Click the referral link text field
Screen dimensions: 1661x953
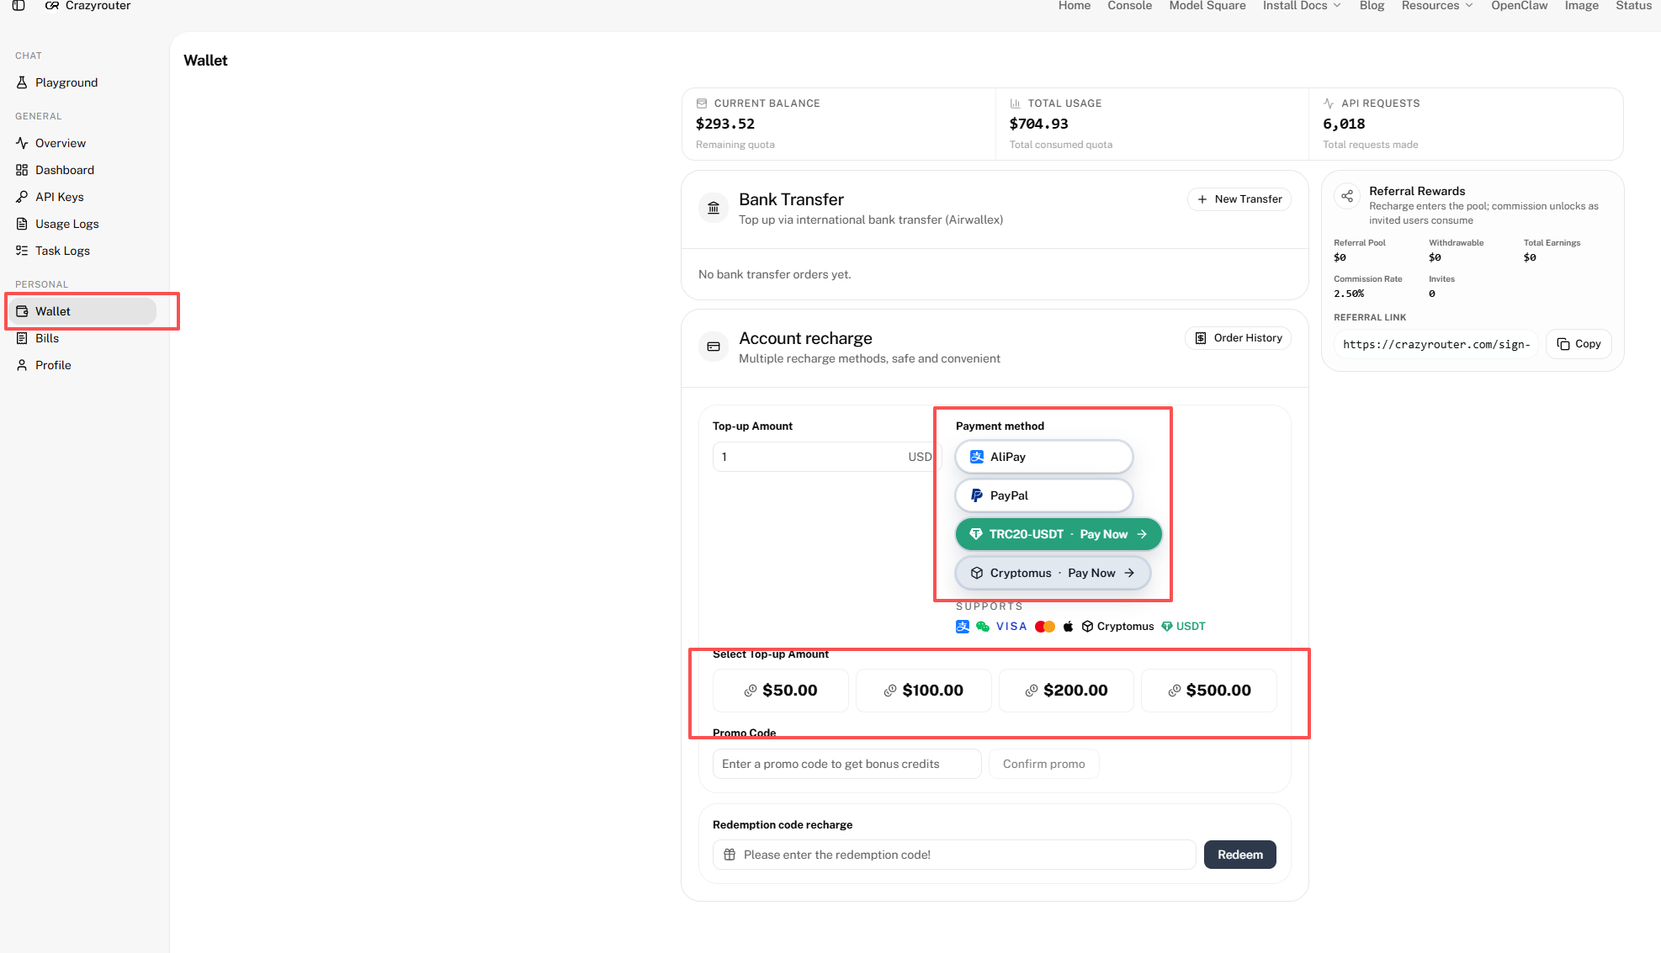(x=1436, y=344)
